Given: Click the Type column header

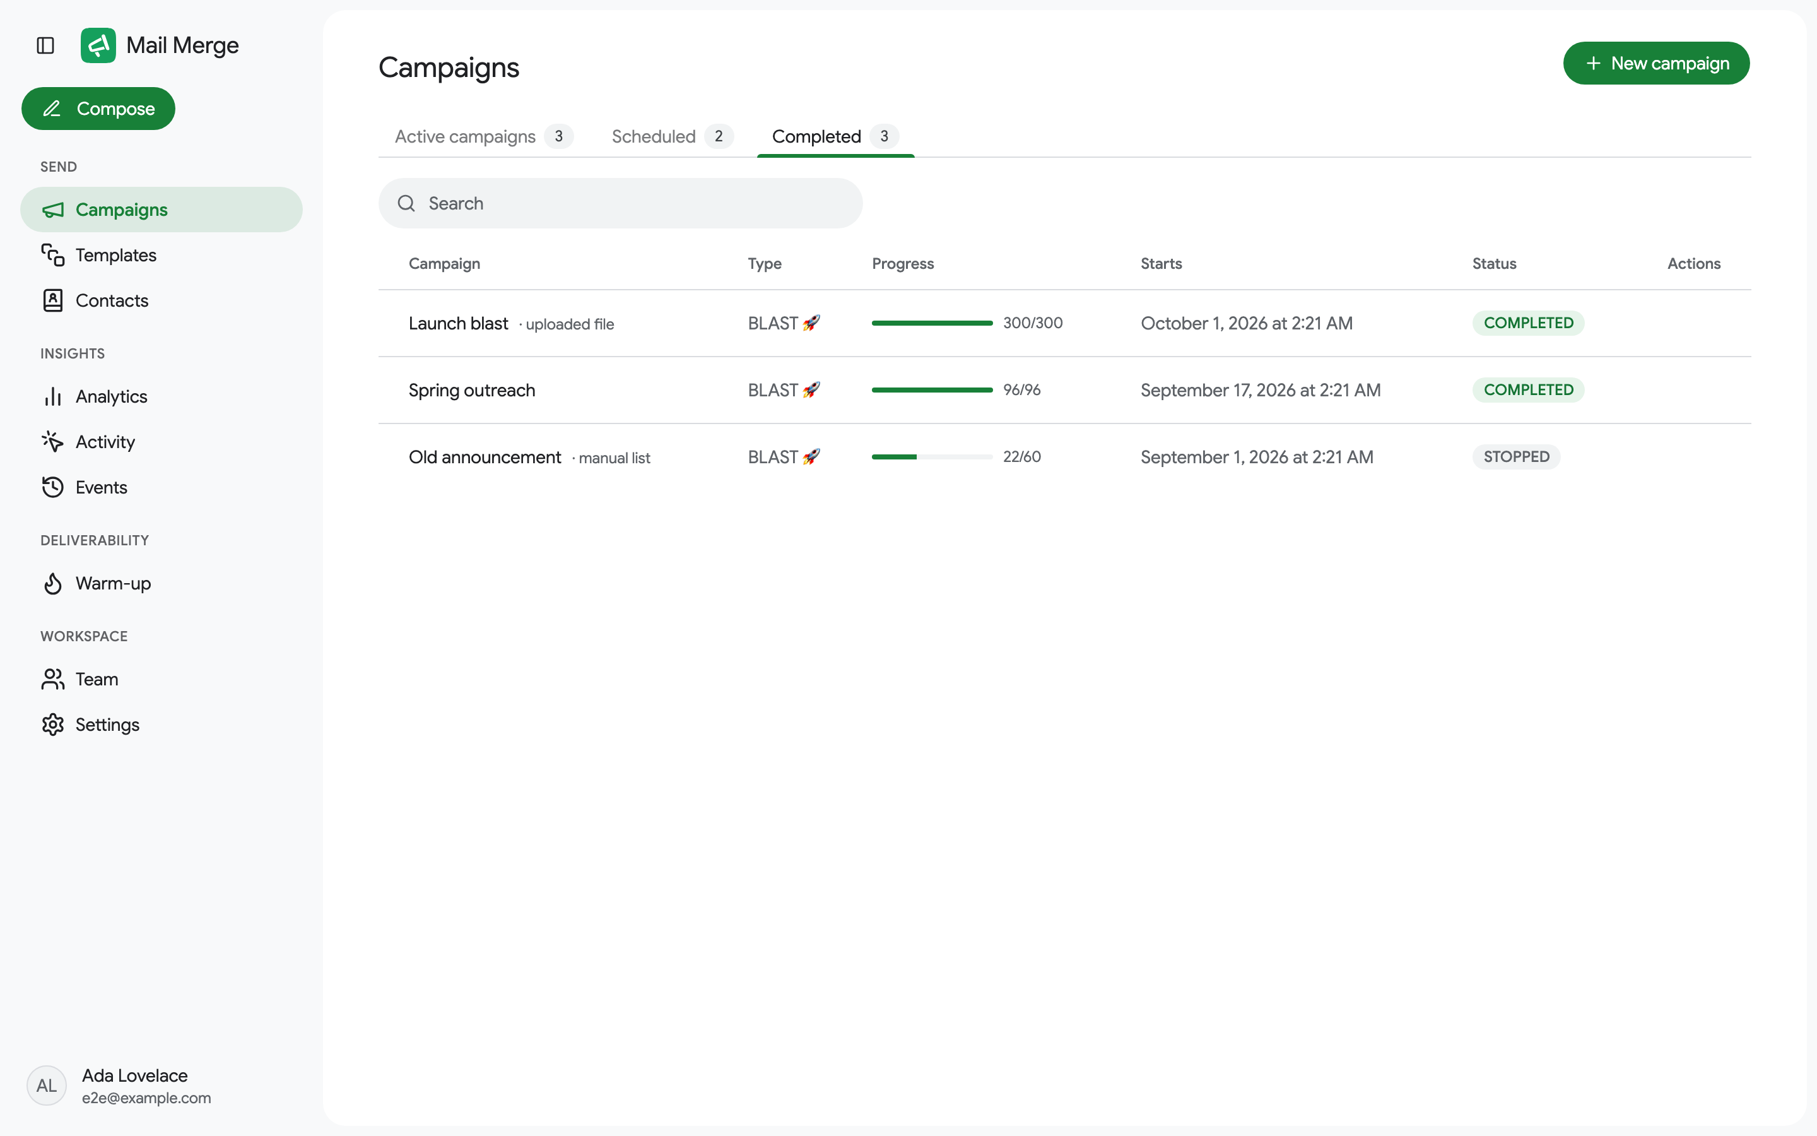Looking at the screenshot, I should 765,264.
